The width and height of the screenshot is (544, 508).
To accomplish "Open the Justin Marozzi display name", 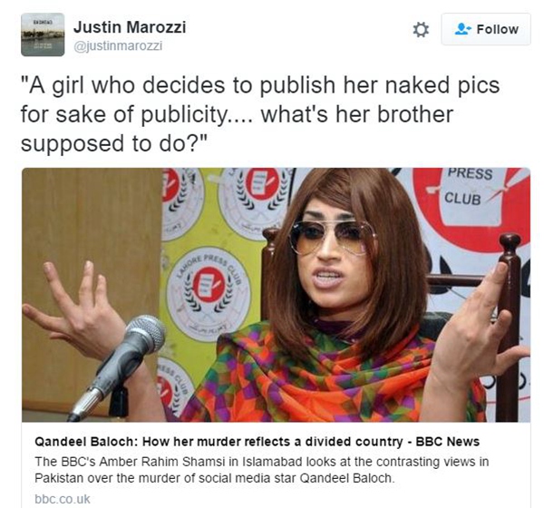I will coord(130,27).
